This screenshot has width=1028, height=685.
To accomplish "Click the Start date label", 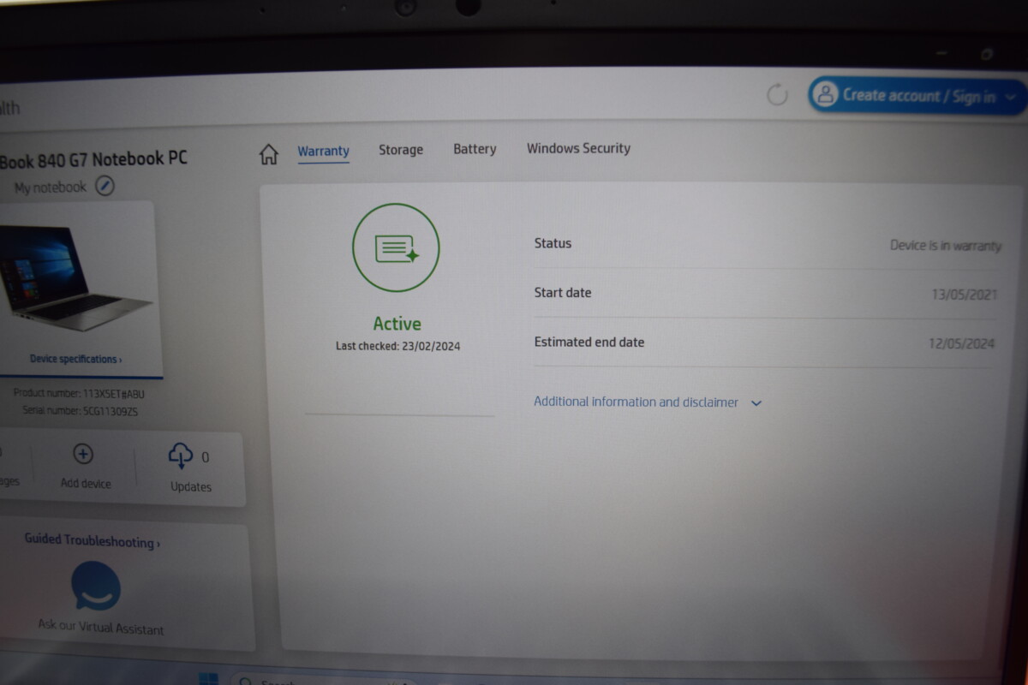I will [x=563, y=293].
